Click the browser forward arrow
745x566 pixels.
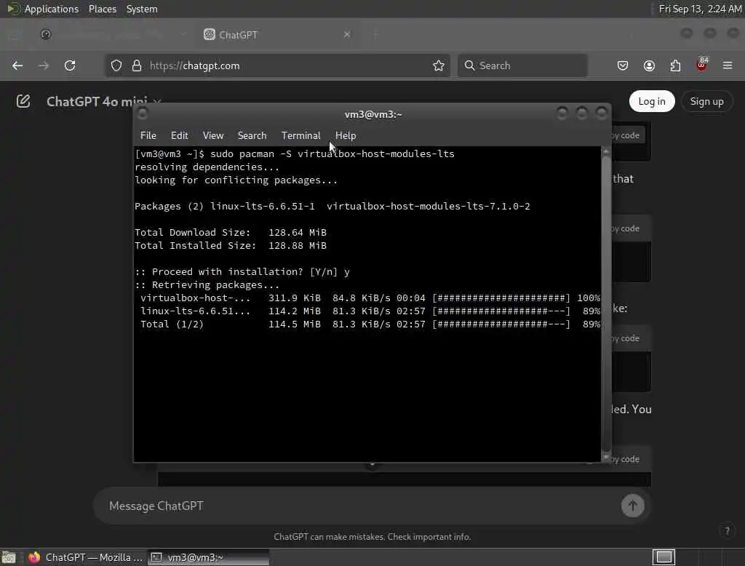pyautogui.click(x=44, y=65)
